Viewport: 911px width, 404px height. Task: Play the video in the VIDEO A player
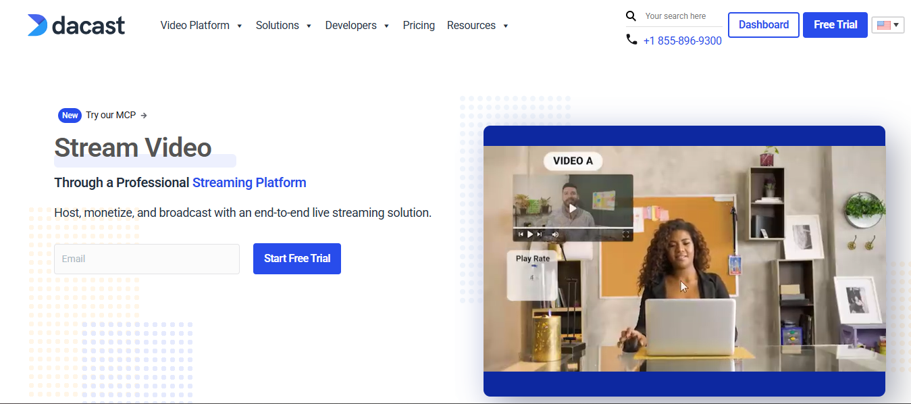529,234
